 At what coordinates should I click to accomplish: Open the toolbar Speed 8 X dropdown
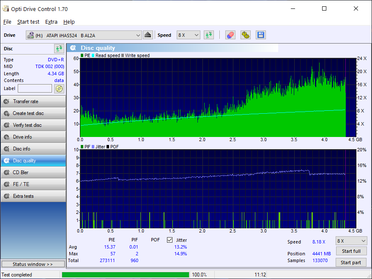click(188, 35)
